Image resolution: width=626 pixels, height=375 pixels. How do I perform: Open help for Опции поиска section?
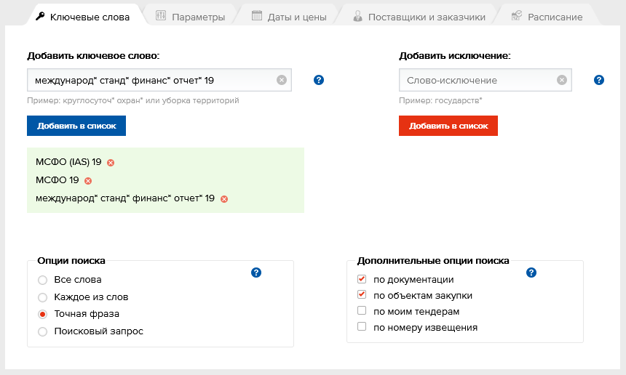point(255,273)
